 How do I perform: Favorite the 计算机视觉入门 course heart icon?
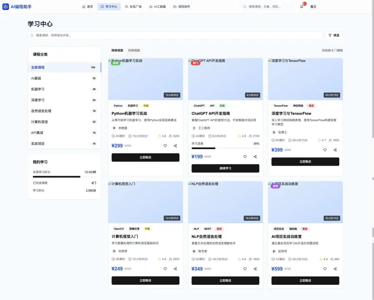[165, 269]
